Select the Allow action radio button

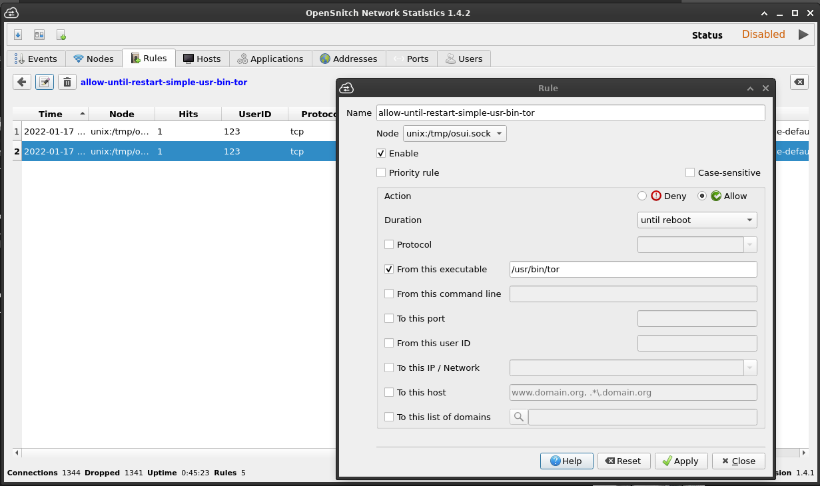(x=702, y=196)
